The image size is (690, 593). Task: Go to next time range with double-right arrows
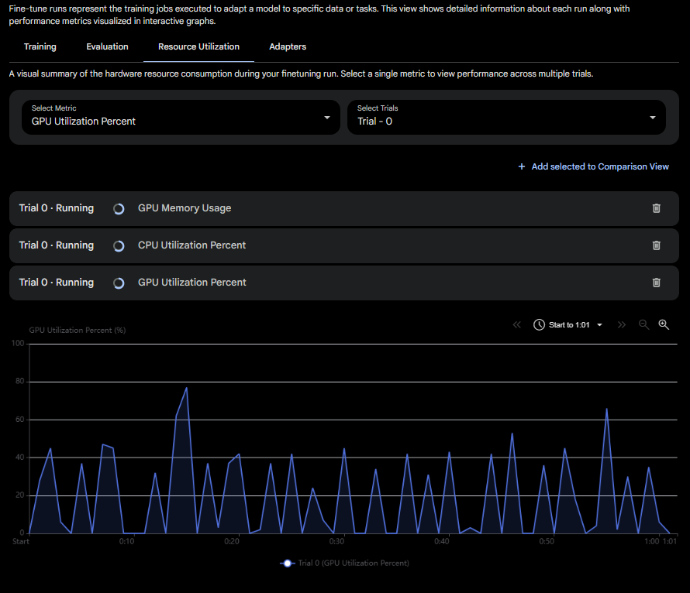pos(621,324)
